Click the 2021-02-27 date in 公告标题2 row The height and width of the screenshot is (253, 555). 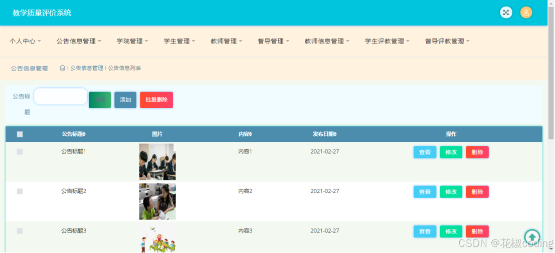coord(324,191)
